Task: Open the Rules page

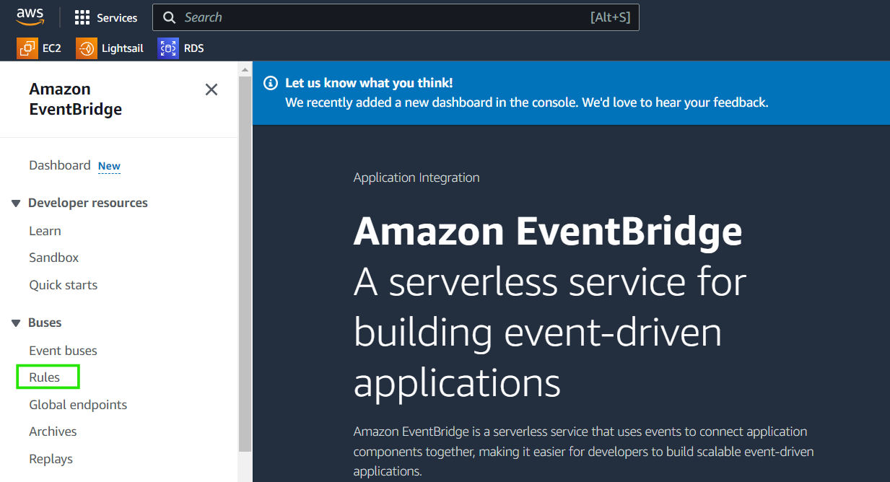Action: [x=45, y=377]
